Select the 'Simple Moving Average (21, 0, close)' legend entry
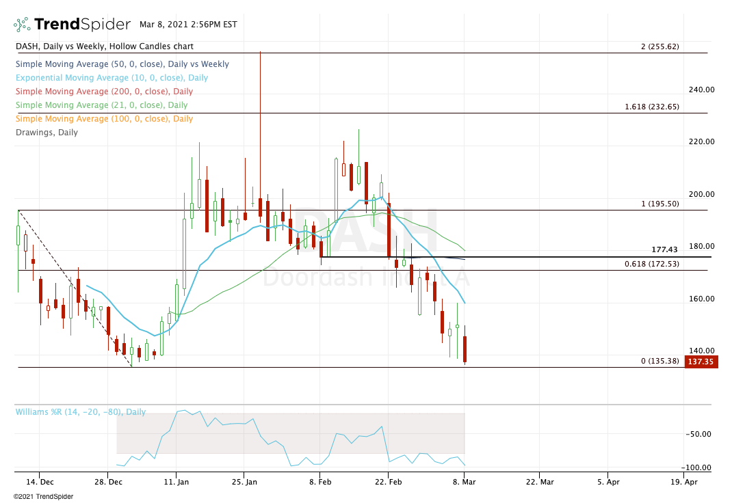The image size is (732, 503). [101, 105]
